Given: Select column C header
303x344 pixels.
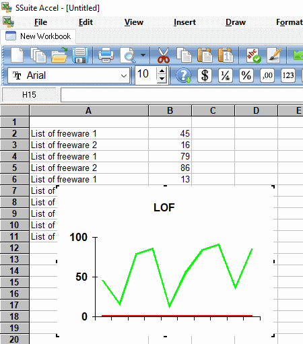Looking at the screenshot, I should 213,110.
